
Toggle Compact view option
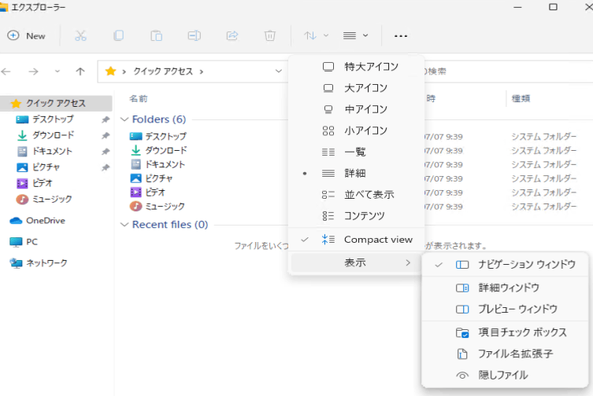356,240
